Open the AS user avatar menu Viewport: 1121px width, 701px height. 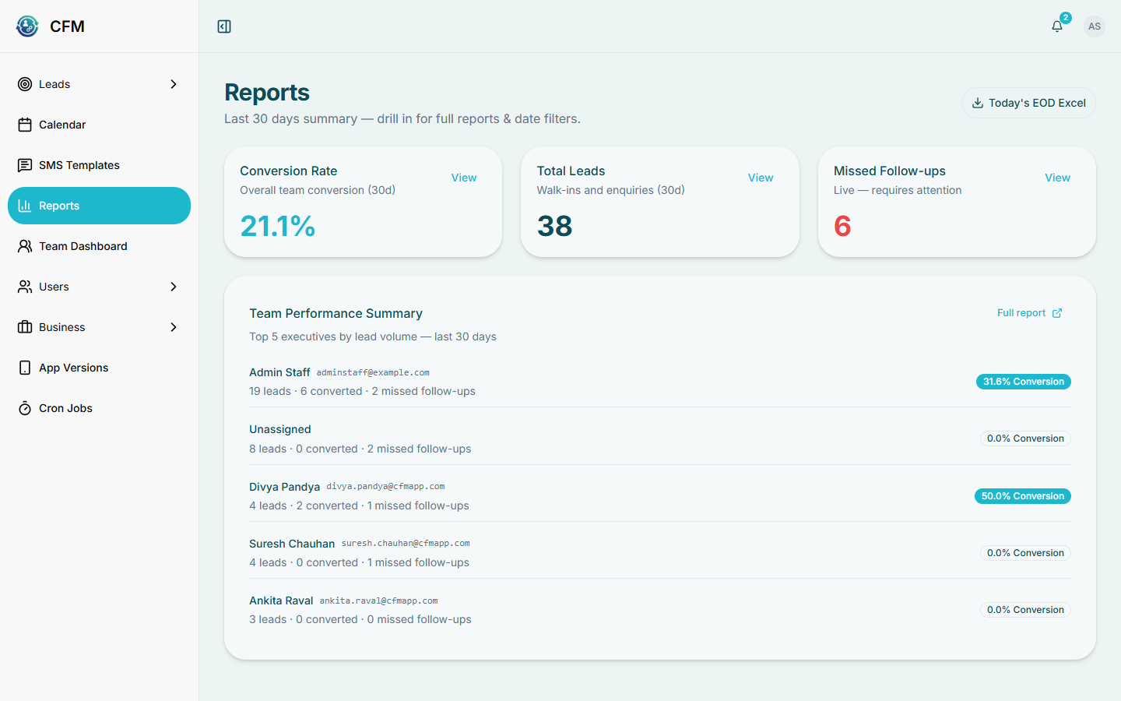1095,26
